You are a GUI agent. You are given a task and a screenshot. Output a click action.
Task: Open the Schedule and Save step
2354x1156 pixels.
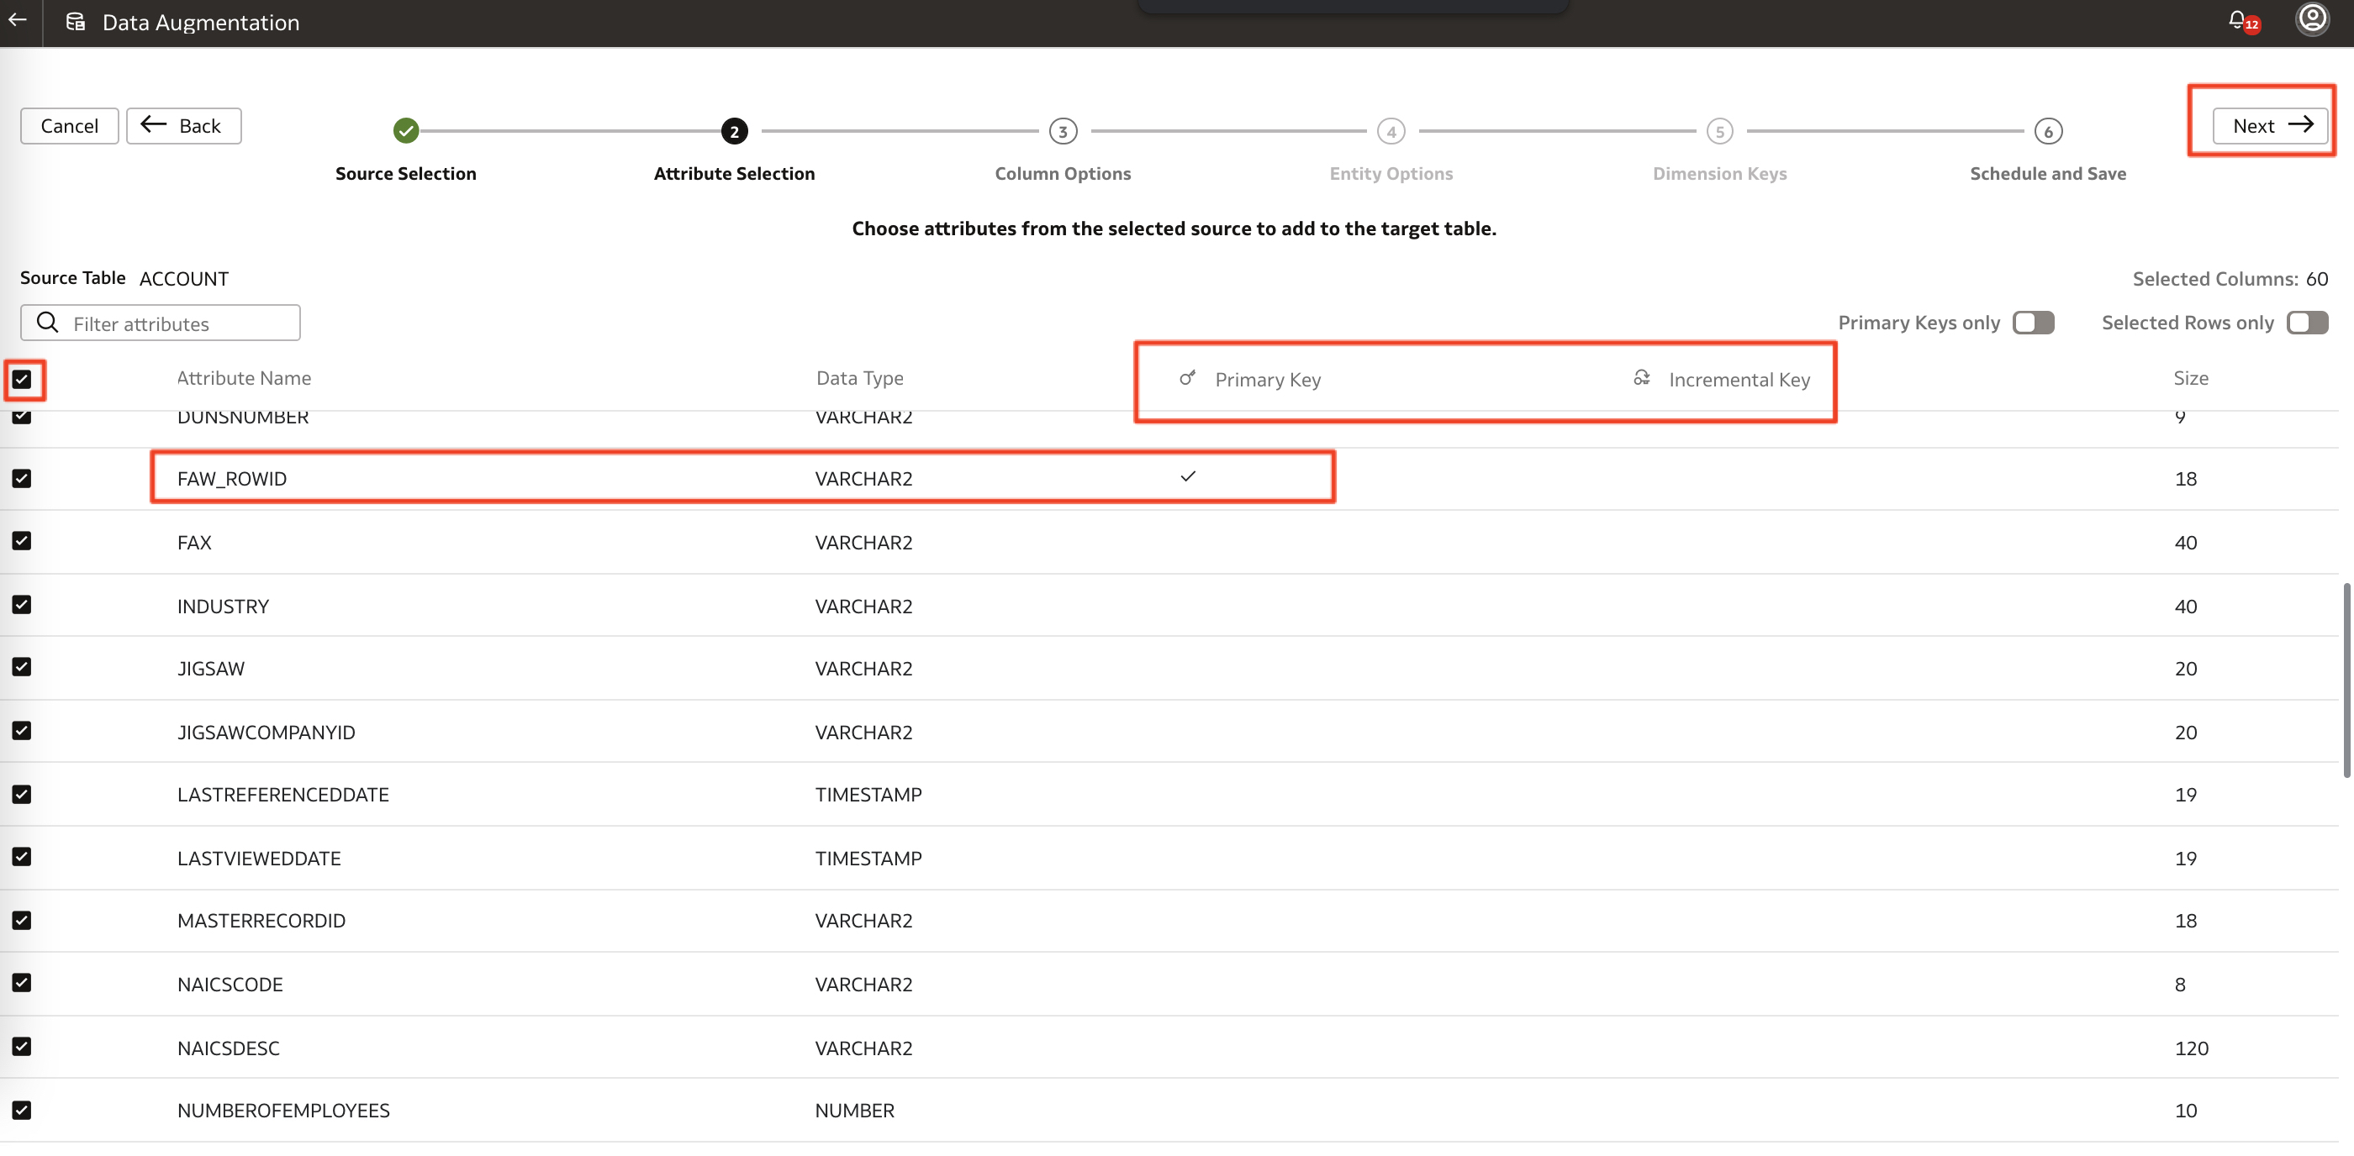2047,130
